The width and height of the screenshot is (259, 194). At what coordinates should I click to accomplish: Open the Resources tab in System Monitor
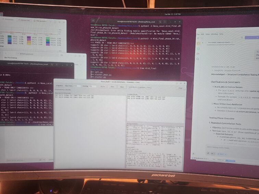(x=24, y=20)
